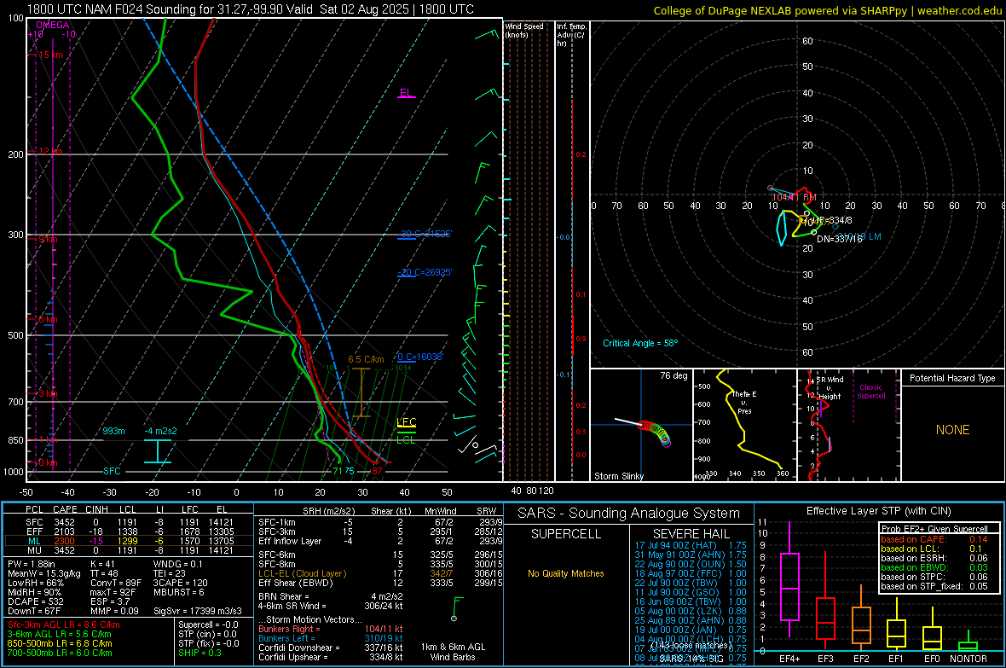Open the weather.cod.edu NEXLAB credit text

[827, 10]
